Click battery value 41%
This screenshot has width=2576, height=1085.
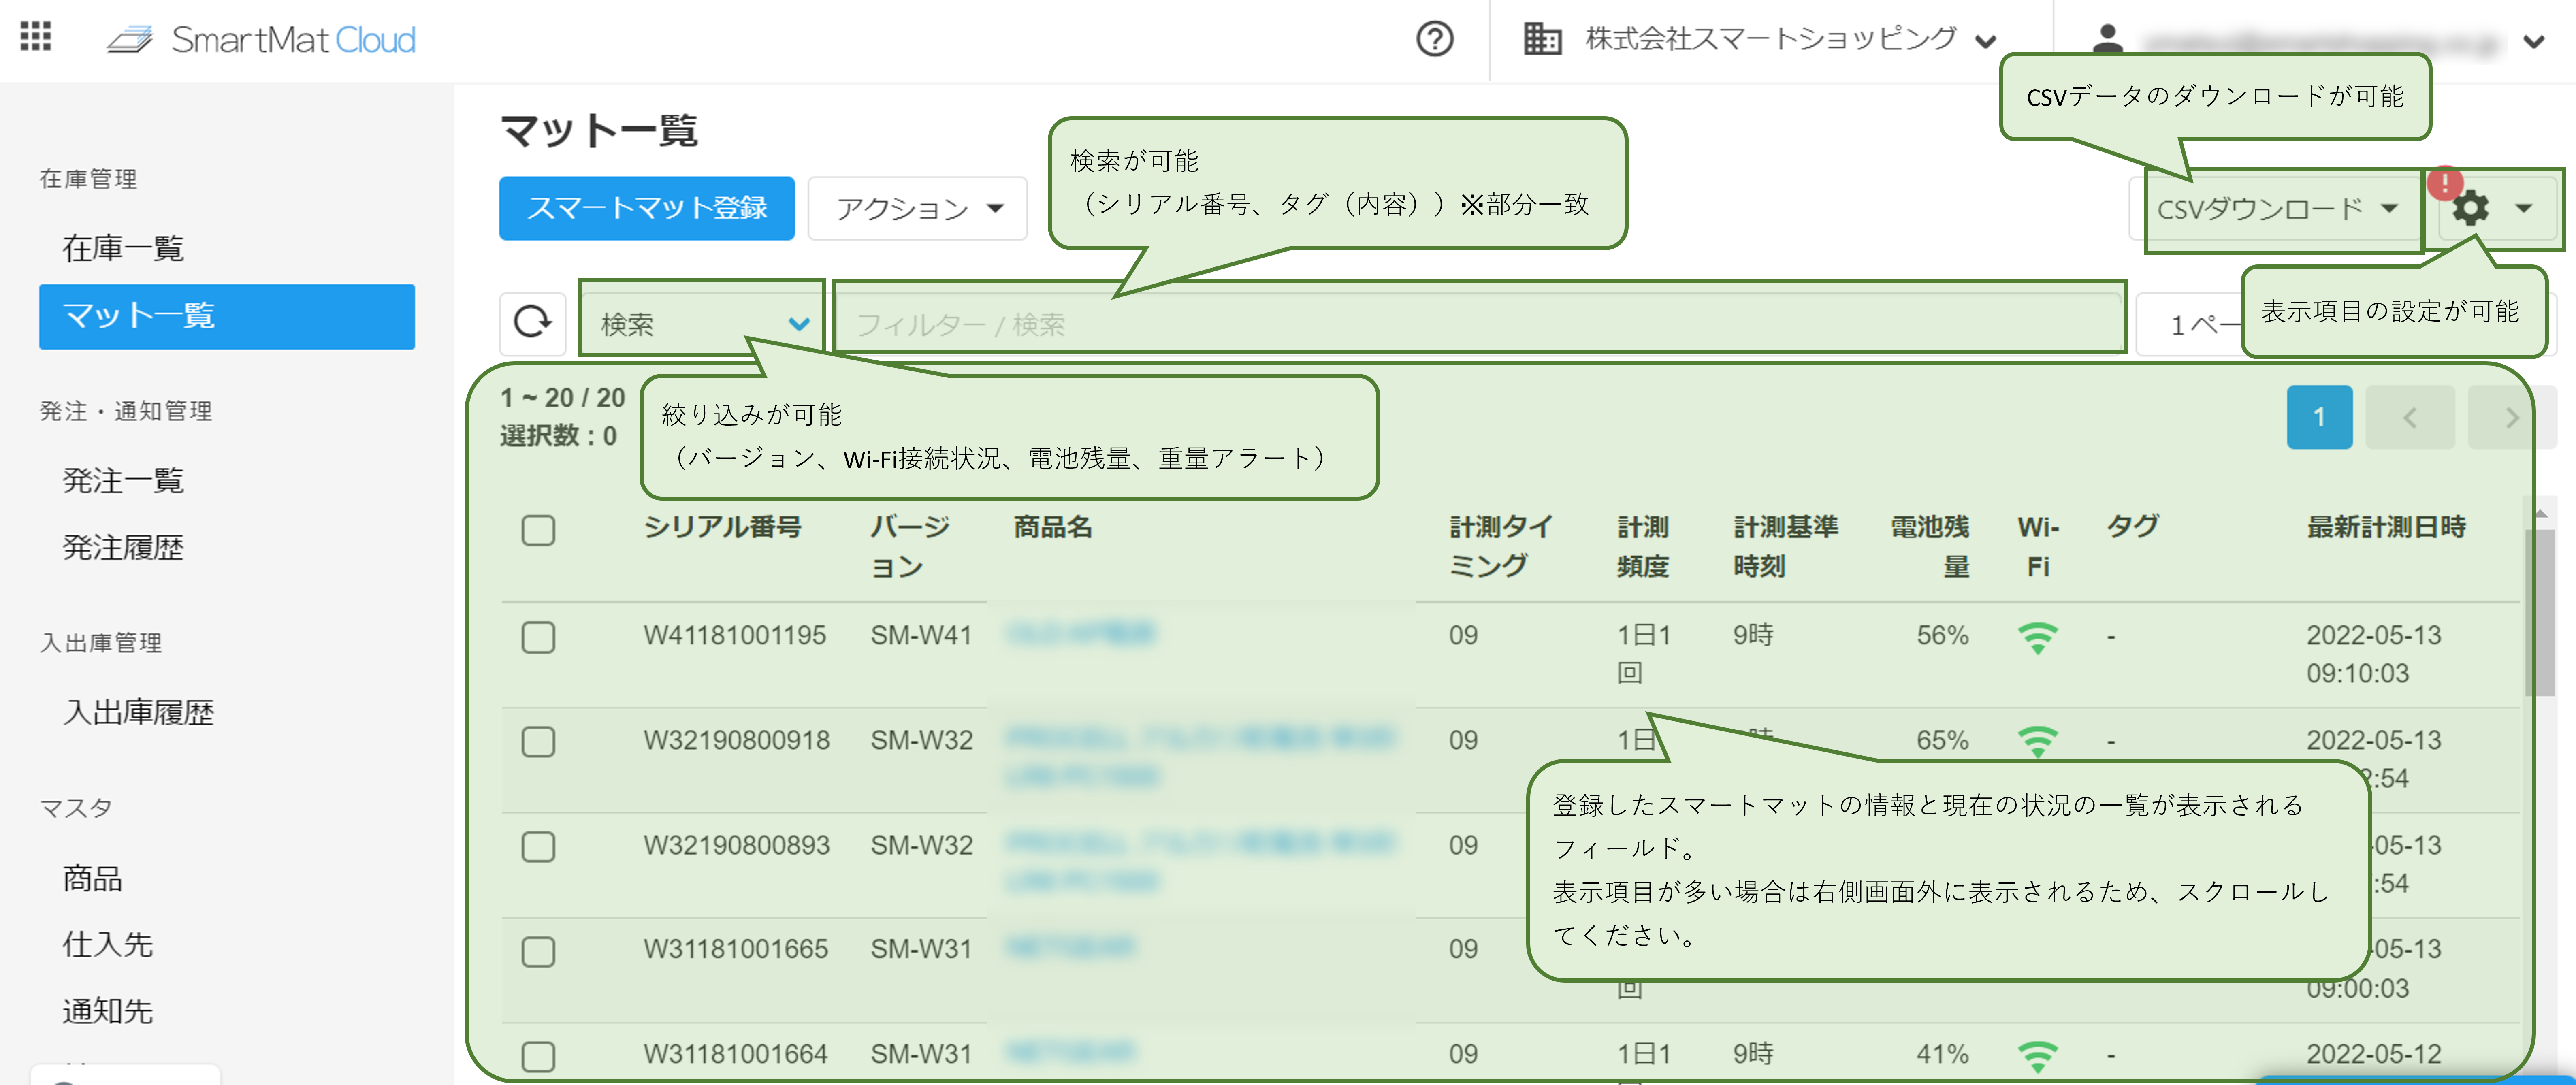coord(1942,1053)
